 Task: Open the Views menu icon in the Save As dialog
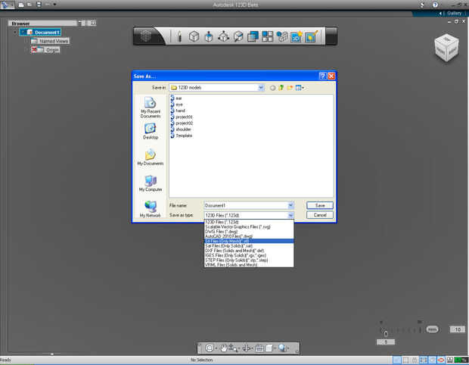300,88
